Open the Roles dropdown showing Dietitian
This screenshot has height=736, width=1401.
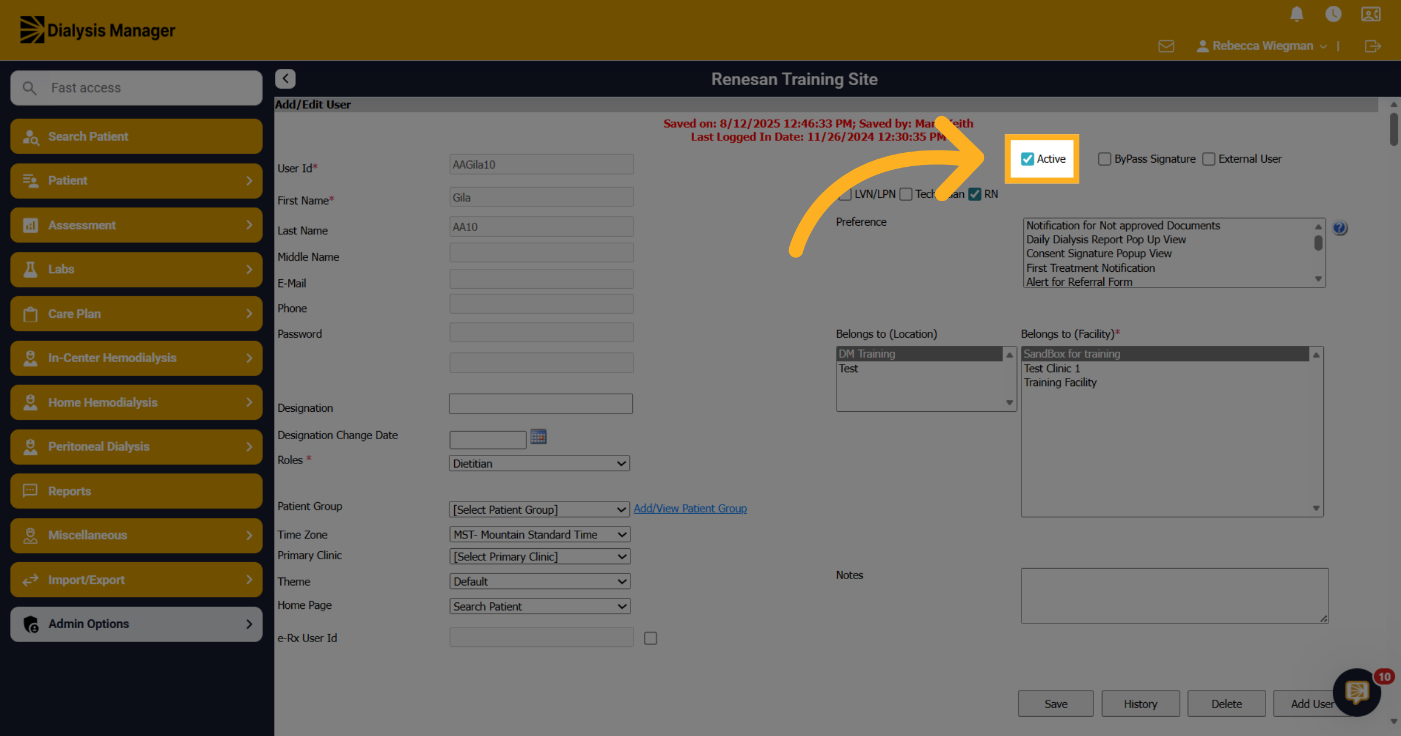point(539,464)
